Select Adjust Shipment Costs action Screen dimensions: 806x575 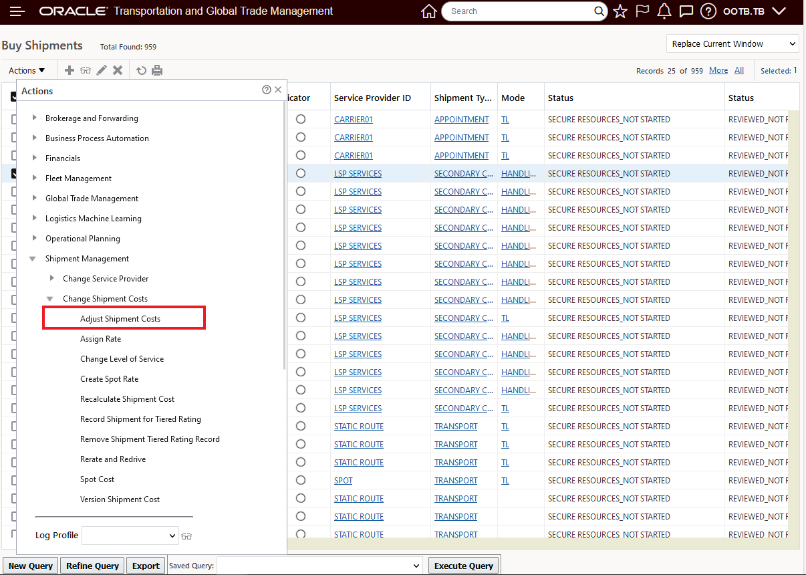point(120,318)
